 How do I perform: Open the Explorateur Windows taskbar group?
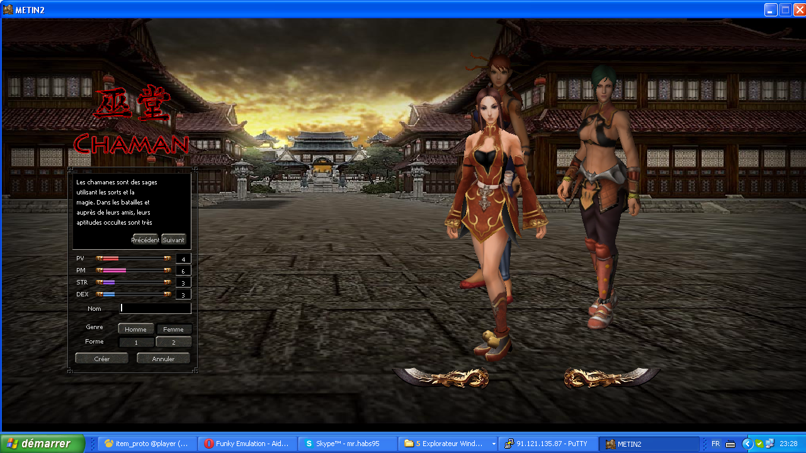pos(447,444)
